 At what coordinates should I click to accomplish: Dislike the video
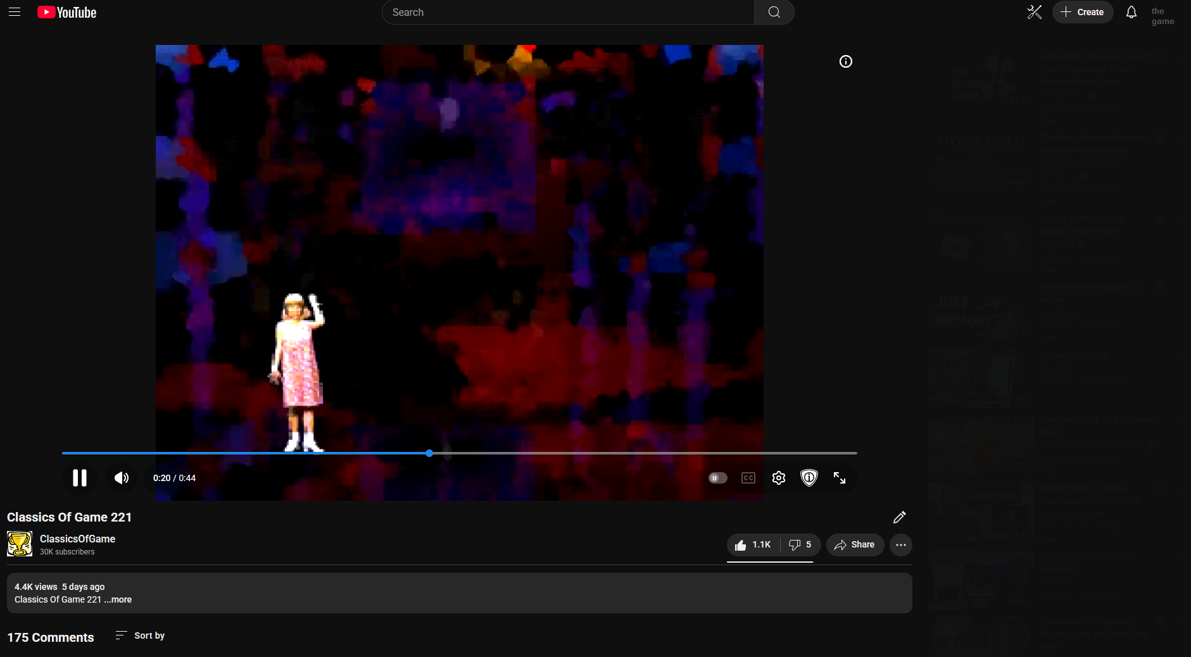click(x=800, y=545)
